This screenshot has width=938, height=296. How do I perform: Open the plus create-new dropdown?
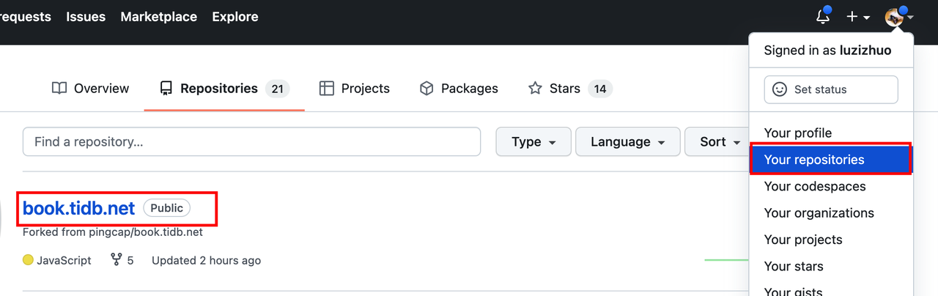click(857, 17)
